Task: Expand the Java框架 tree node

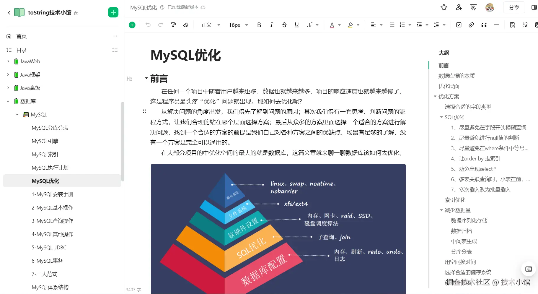Action: pos(8,74)
